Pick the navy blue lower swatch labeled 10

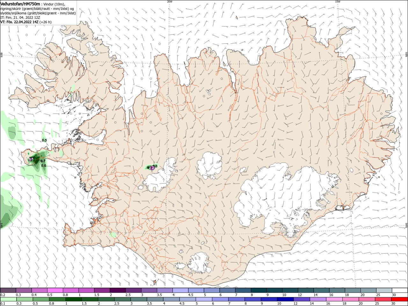[x=286, y=299]
